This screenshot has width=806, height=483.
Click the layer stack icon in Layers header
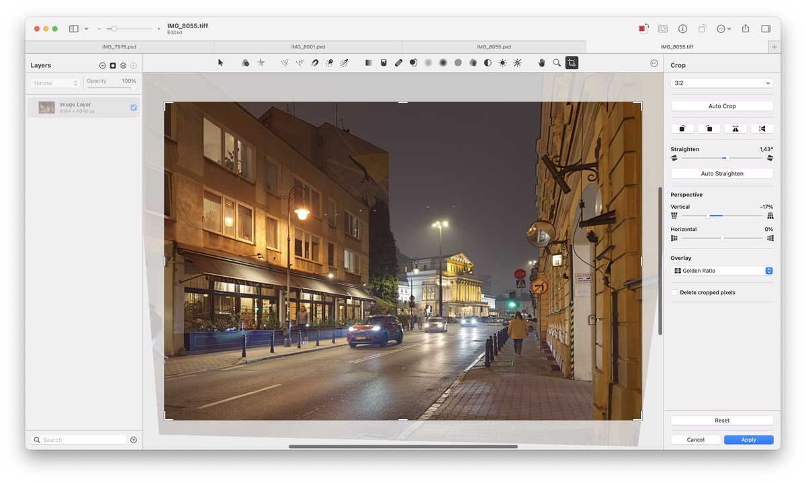point(123,66)
